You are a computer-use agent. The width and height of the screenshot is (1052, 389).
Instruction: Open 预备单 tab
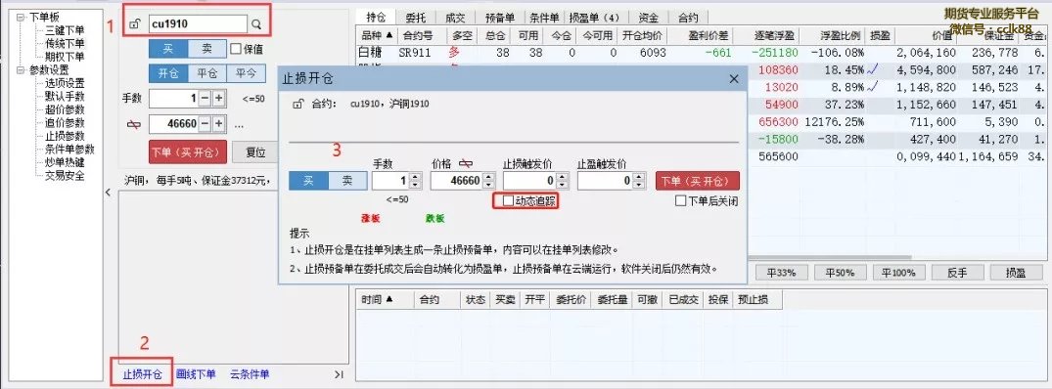coord(499,18)
